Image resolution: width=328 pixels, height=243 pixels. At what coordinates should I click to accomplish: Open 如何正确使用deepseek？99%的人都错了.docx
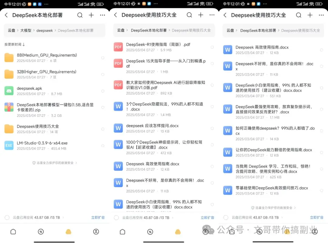pos(273,133)
